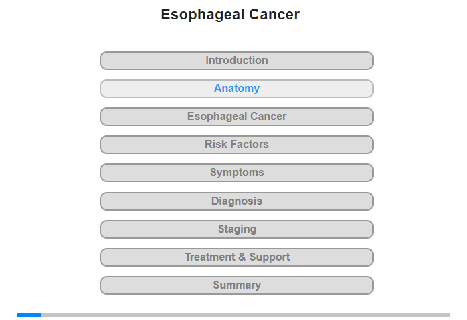Viewport: 467px width, 320px height.
Task: Pick the Staging chapter from the list
Action: point(236,229)
